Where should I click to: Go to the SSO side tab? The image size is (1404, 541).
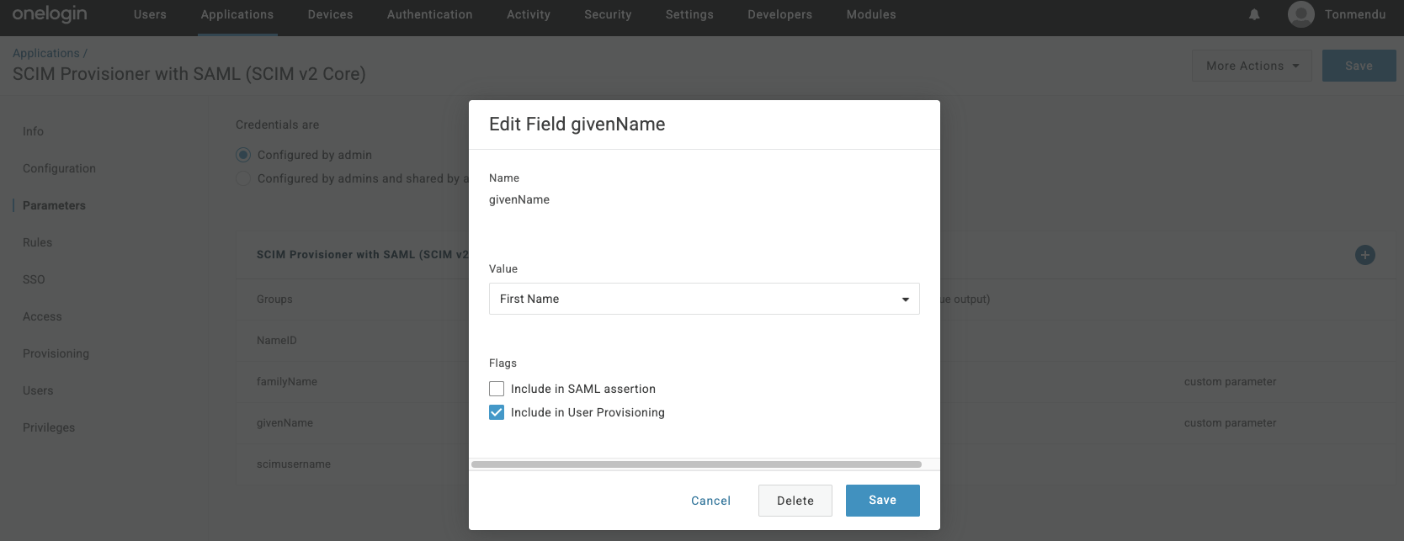[x=34, y=279]
